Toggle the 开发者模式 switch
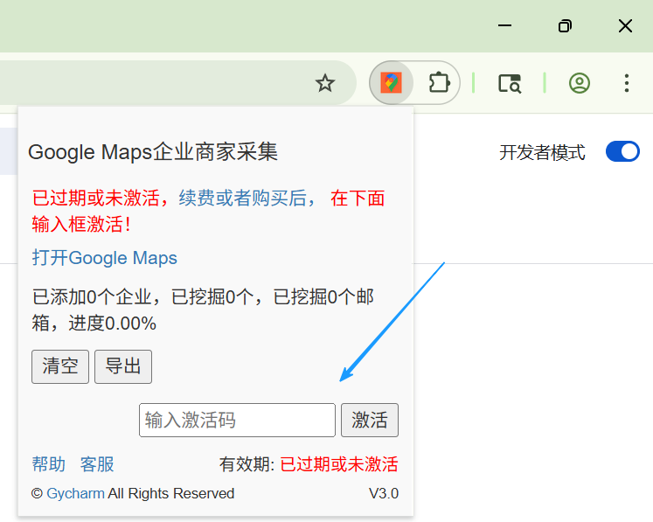This screenshot has width=653, height=522. (x=622, y=151)
